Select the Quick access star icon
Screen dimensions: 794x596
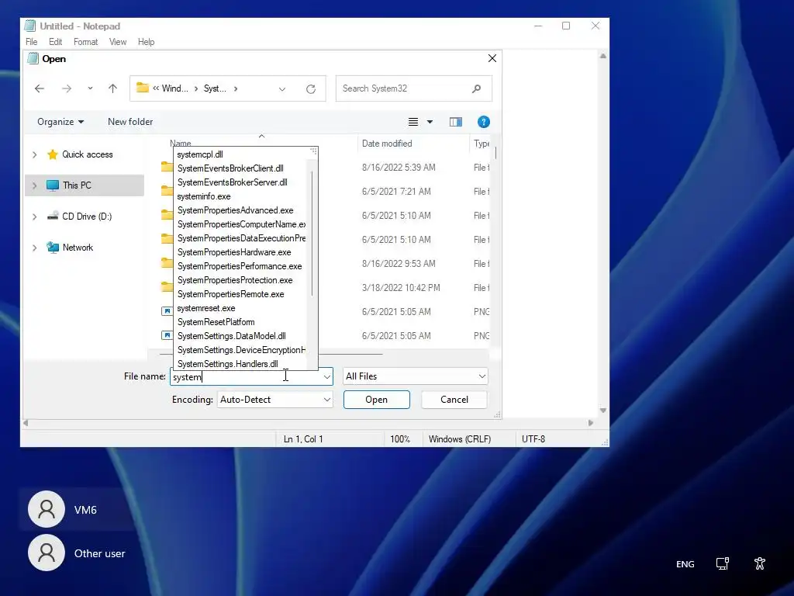point(52,154)
